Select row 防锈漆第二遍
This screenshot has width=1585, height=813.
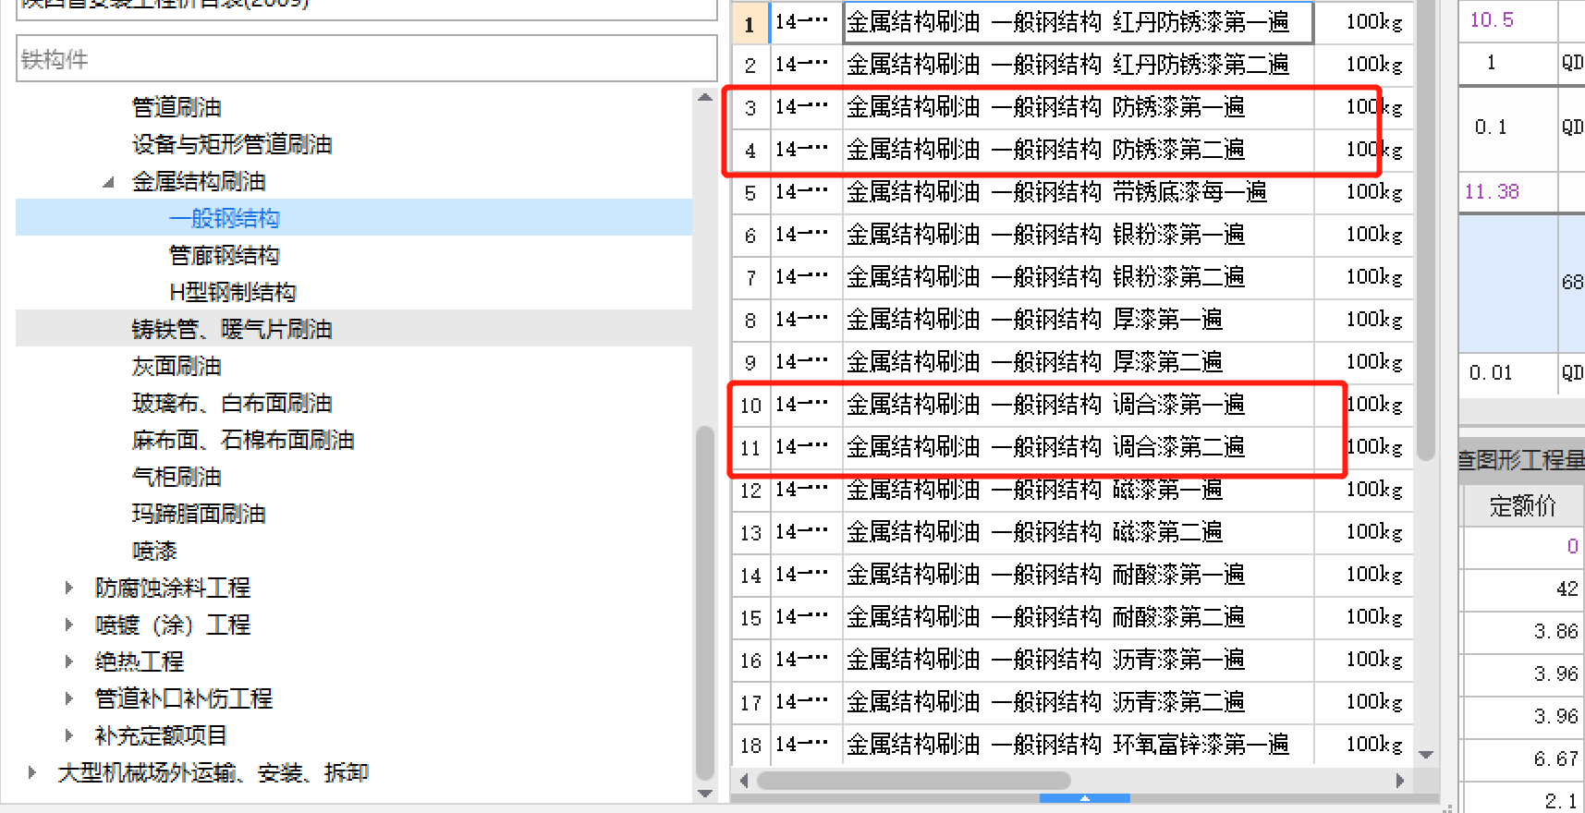click(1072, 150)
